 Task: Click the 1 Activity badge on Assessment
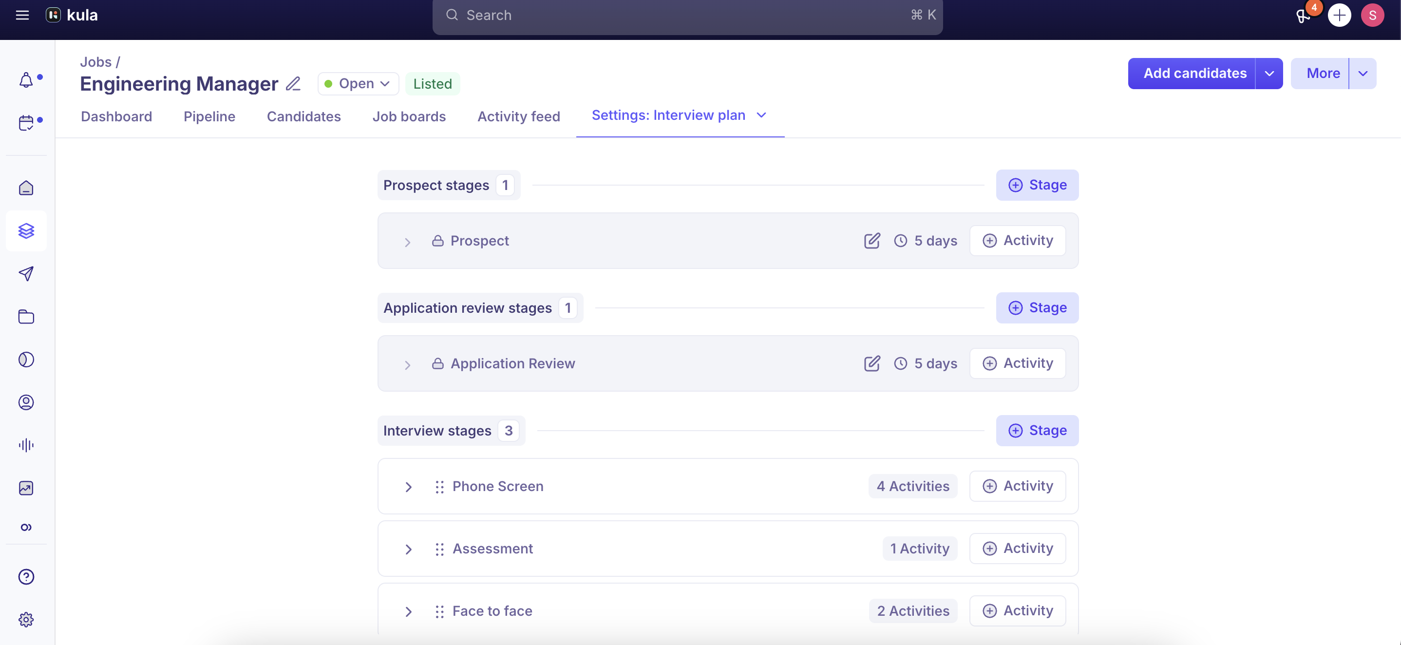pyautogui.click(x=920, y=549)
